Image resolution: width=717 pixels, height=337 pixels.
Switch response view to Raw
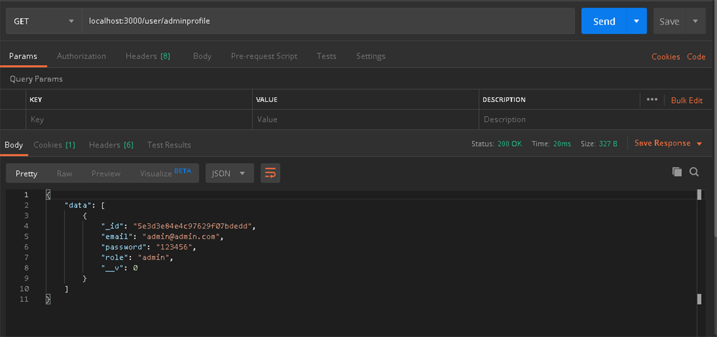tap(64, 173)
